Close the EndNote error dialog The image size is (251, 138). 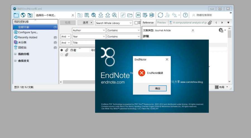click(x=167, y=59)
